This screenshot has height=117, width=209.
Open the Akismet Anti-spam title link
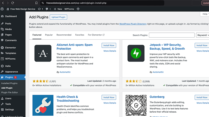point(75,47)
